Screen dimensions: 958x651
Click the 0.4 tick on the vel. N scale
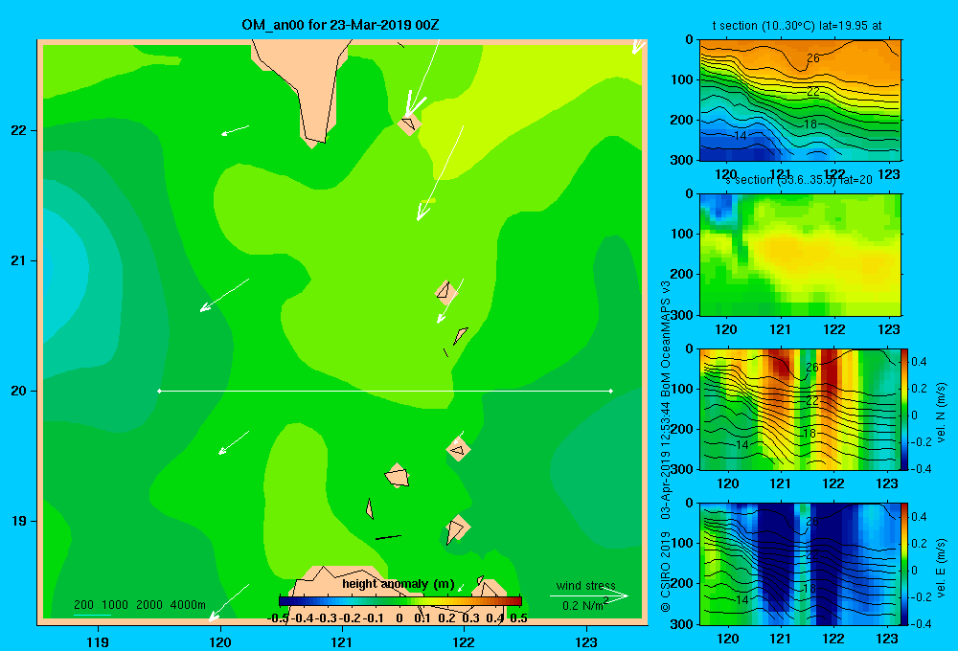click(920, 362)
